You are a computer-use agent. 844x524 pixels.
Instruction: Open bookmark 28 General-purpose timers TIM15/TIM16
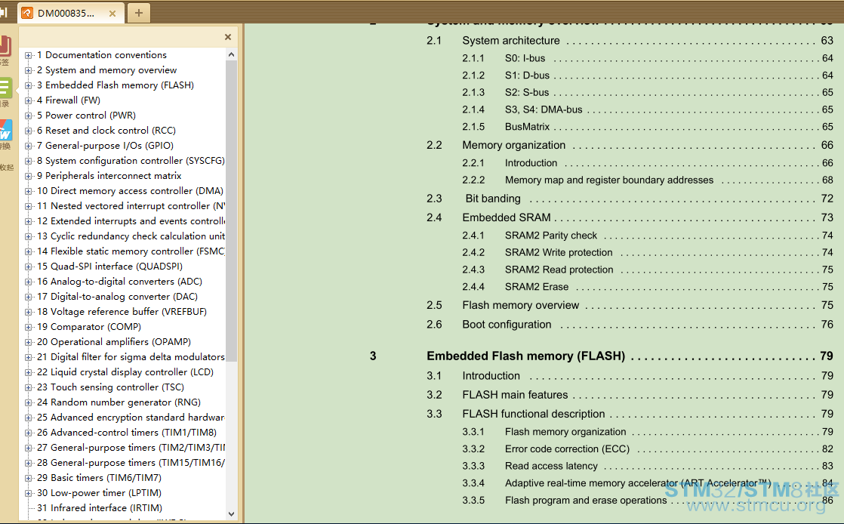click(x=131, y=462)
